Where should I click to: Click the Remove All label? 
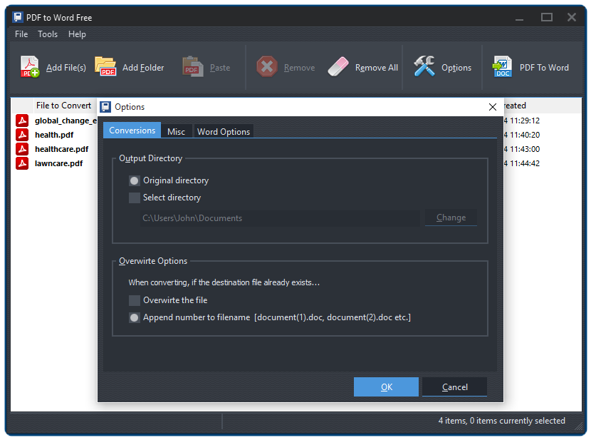(x=377, y=68)
